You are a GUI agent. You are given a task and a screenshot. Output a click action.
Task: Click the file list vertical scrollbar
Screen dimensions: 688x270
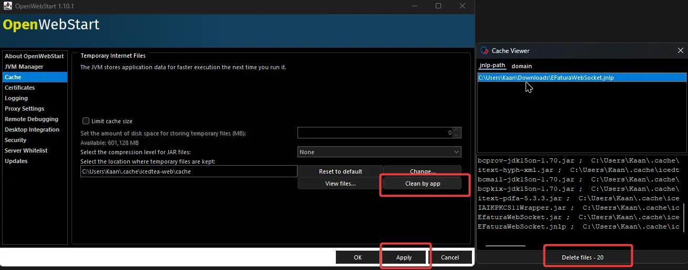point(684,219)
